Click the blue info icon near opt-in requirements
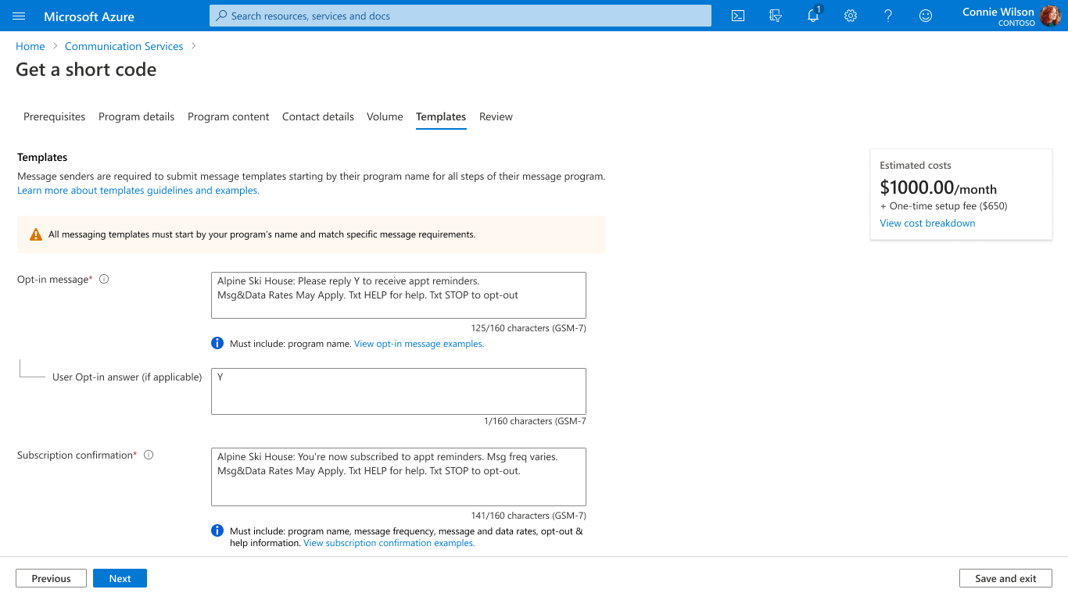This screenshot has height=600, width=1068. 217,343
